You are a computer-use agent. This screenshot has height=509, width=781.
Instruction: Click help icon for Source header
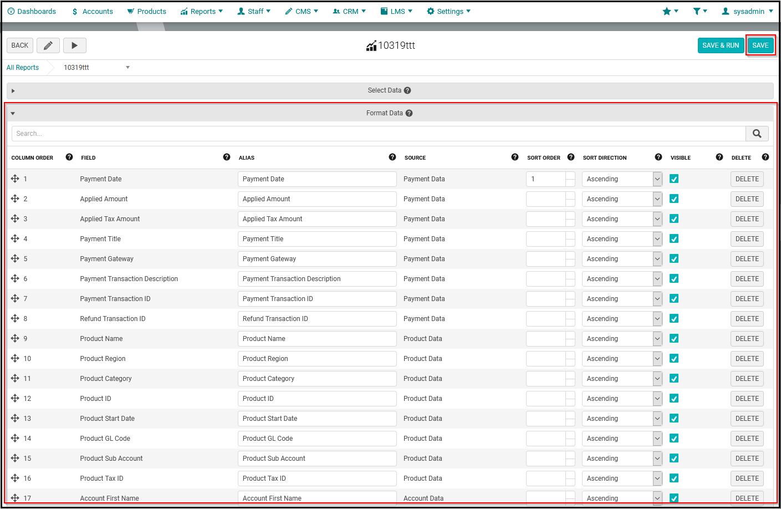point(515,157)
